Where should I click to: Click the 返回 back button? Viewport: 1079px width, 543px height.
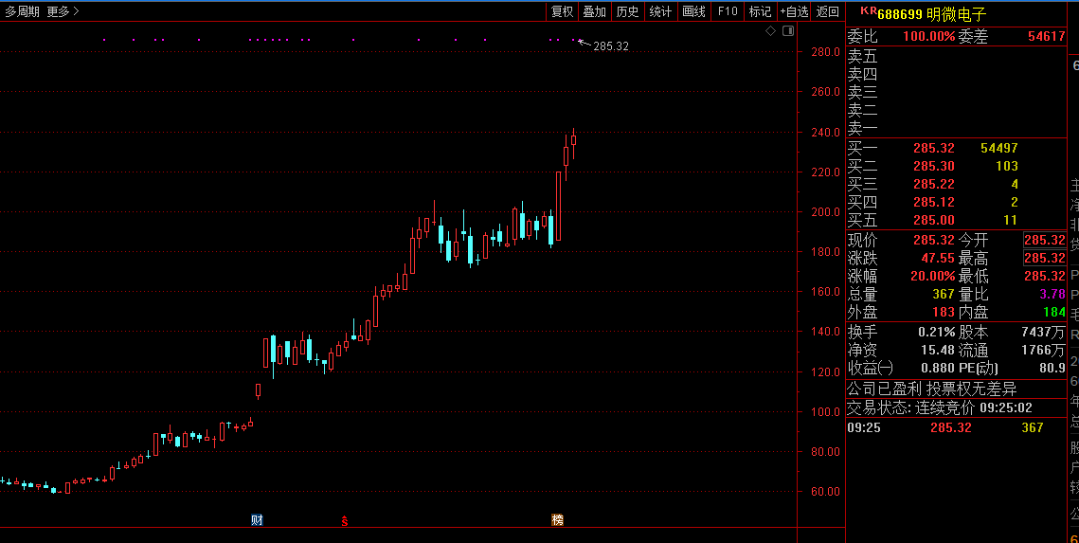click(x=828, y=11)
